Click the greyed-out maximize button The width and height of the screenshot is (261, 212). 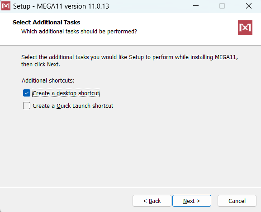coord(222,6)
